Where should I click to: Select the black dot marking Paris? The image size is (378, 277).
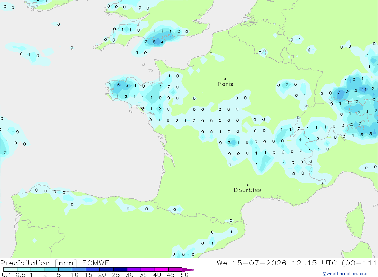click(225, 79)
